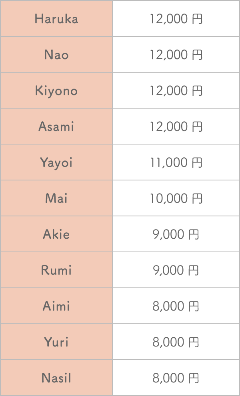Click the Kiyono name cell

(56, 90)
